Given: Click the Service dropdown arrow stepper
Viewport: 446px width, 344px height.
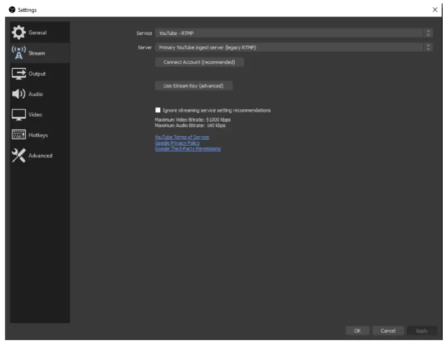Looking at the screenshot, I should 429,33.
